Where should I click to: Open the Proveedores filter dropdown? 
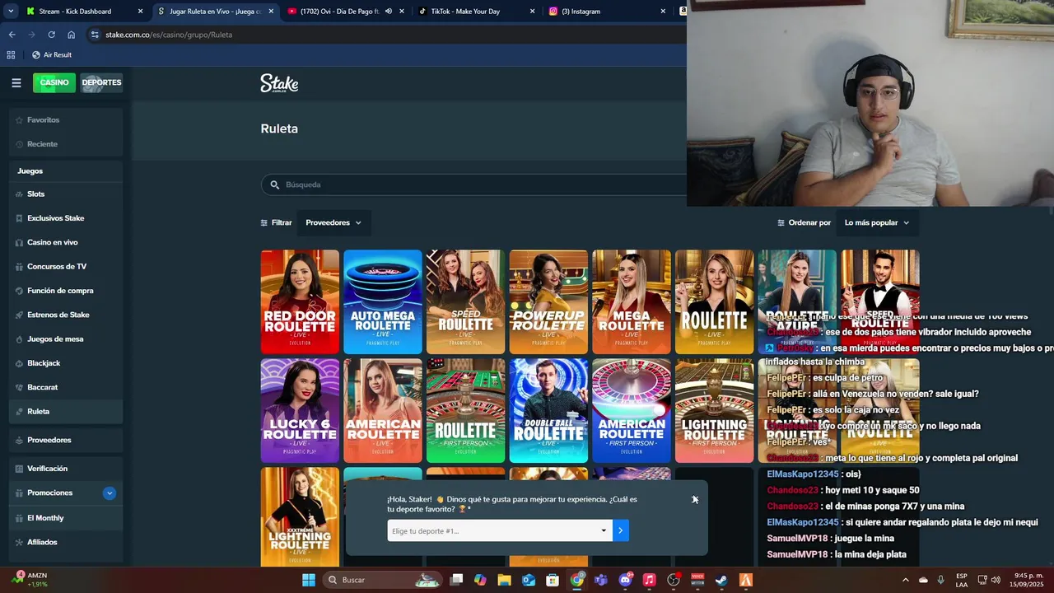333,222
